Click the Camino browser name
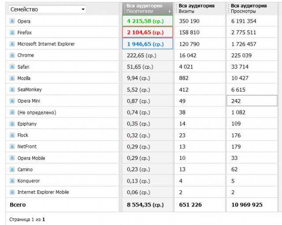This screenshot has width=282, height=225. [25, 169]
